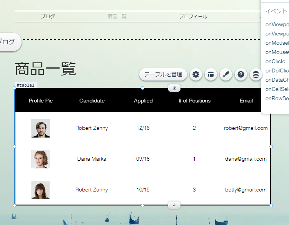
Task: Click the dana@gmail.com email cell
Action: point(246,159)
